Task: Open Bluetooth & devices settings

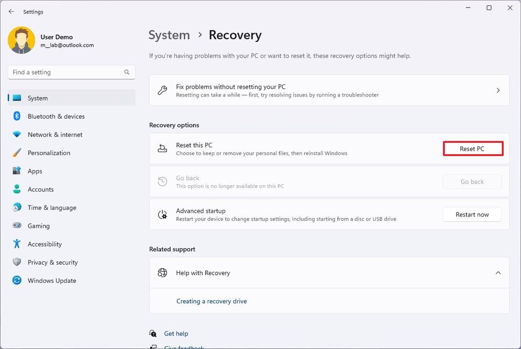Action: [56, 117]
